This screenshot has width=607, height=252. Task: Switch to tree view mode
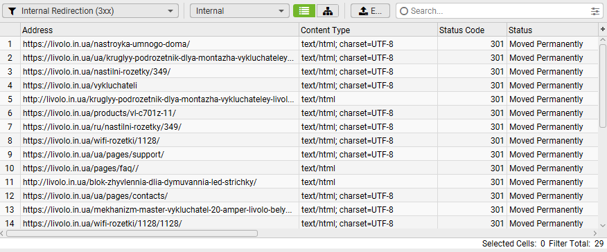(x=328, y=11)
